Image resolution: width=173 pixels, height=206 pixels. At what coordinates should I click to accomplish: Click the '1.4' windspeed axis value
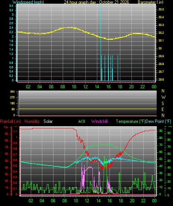pos(11,49)
